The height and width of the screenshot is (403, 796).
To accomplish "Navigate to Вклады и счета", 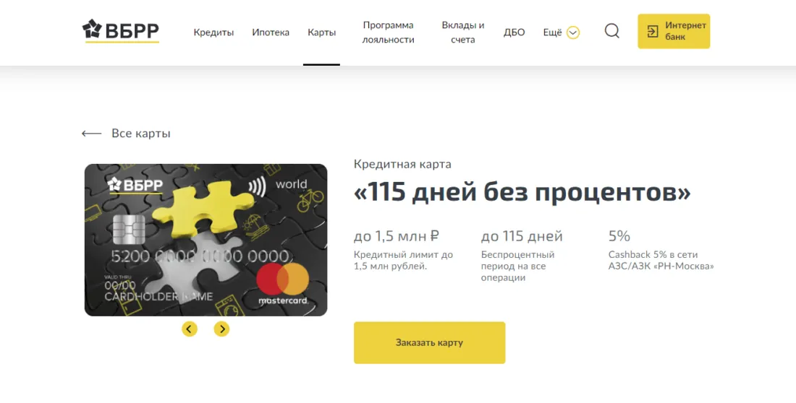I will tap(463, 32).
